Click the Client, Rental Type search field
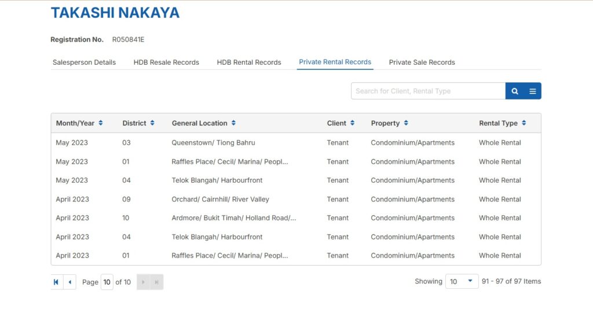Image resolution: width=593 pixels, height=309 pixels. (x=427, y=91)
